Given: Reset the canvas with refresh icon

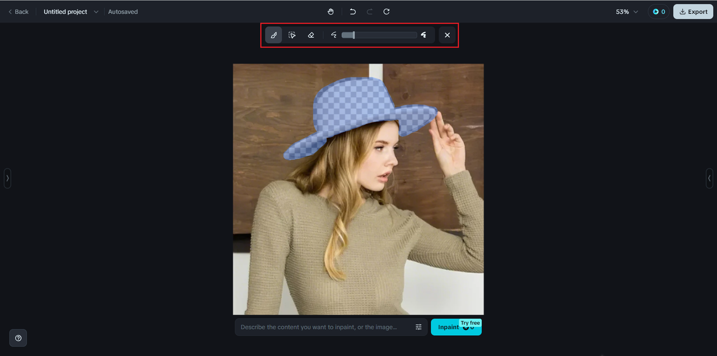Looking at the screenshot, I should coord(387,11).
